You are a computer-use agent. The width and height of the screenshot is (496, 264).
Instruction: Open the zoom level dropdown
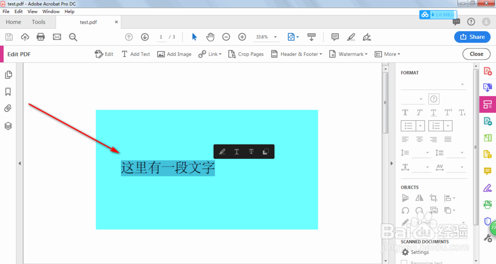coord(275,37)
